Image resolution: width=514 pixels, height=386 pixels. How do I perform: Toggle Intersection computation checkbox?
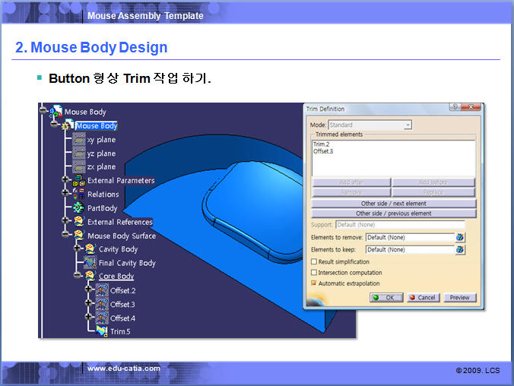pyautogui.click(x=314, y=273)
